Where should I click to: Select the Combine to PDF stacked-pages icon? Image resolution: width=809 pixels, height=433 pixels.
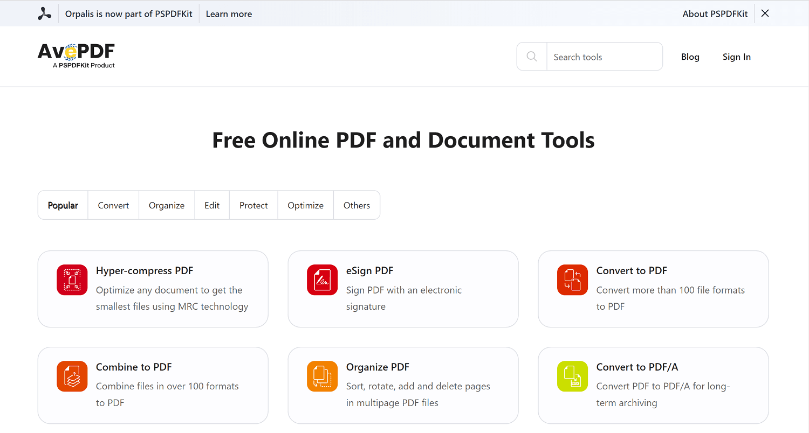pos(72,376)
